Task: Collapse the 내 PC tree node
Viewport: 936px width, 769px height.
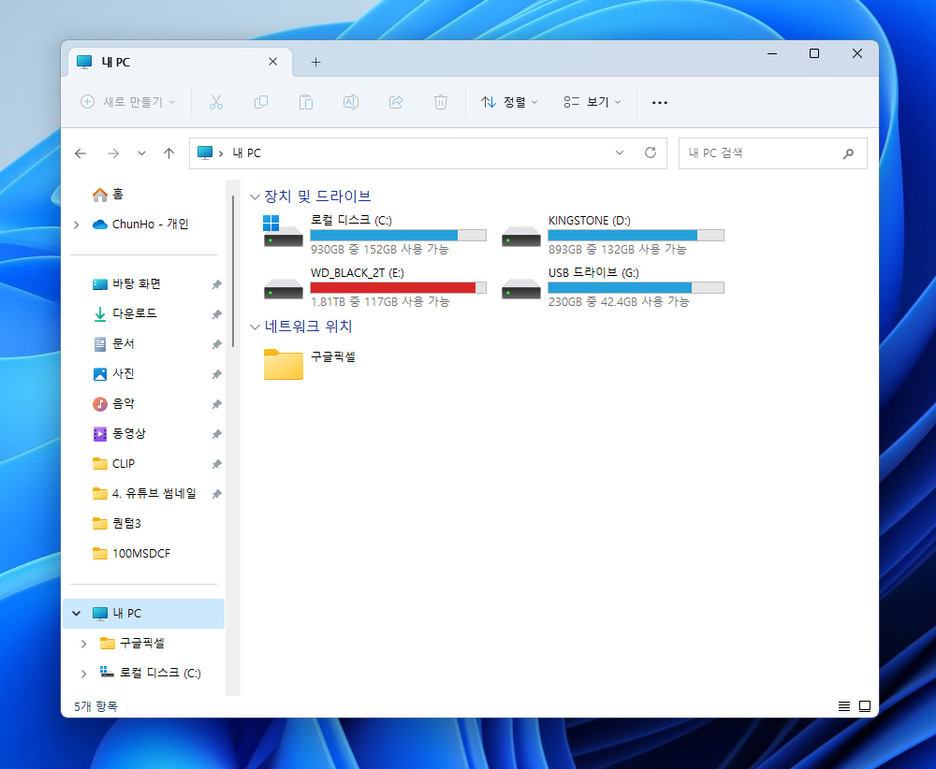Action: coord(77,614)
